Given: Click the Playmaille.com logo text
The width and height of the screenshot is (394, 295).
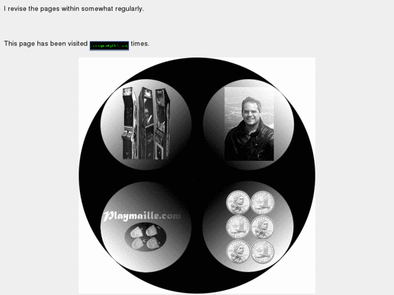Looking at the screenshot, I should pyautogui.click(x=141, y=216).
